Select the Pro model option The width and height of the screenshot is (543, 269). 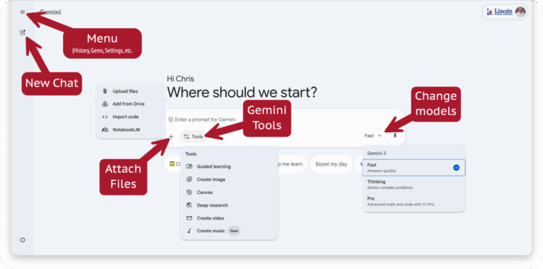point(414,202)
